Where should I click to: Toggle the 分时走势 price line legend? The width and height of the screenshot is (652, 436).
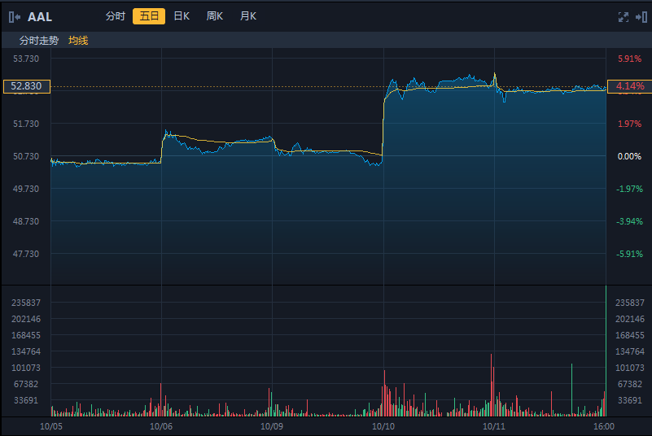click(x=39, y=40)
